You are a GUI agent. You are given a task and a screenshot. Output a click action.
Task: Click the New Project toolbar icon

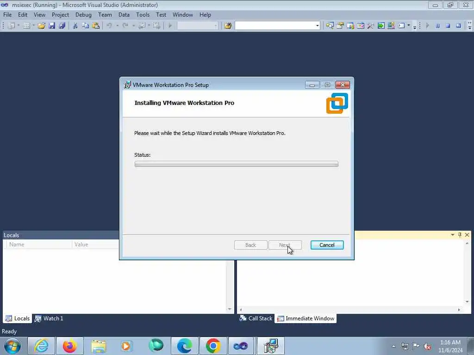(x=12, y=26)
